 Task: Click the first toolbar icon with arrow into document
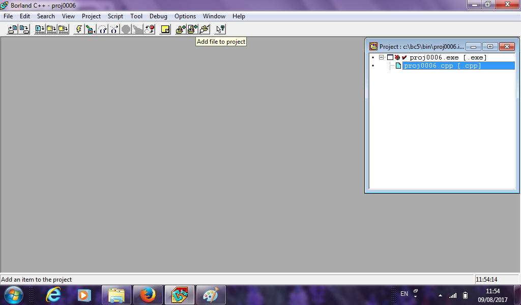[12, 29]
